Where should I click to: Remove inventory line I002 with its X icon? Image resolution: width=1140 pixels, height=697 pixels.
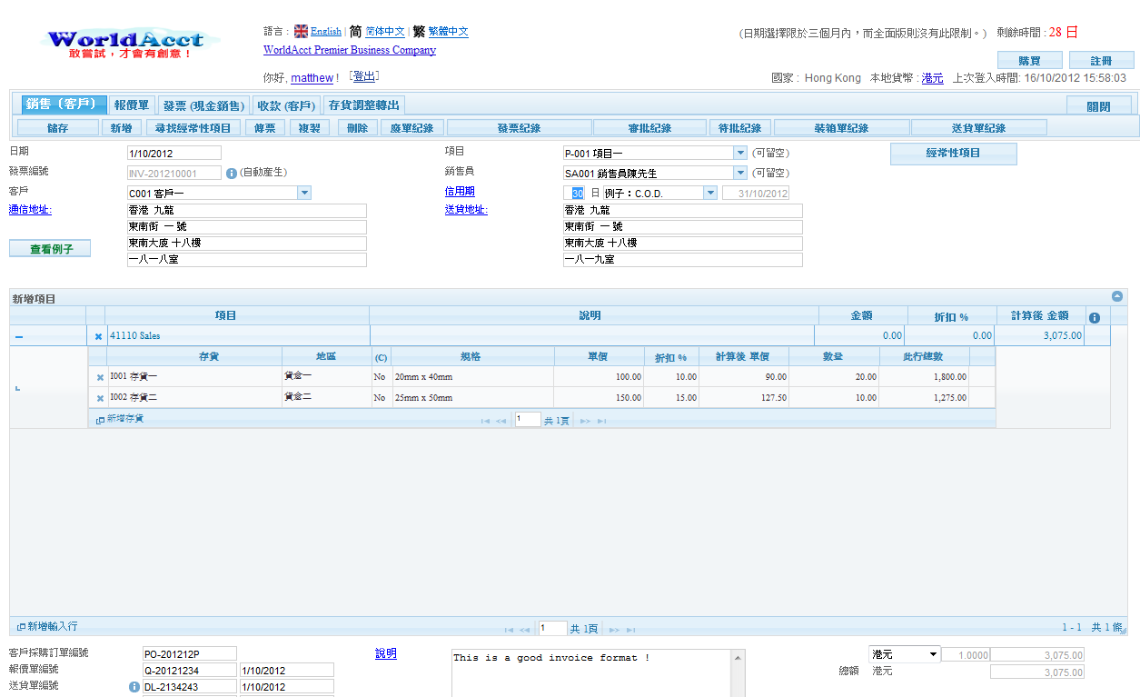click(100, 399)
